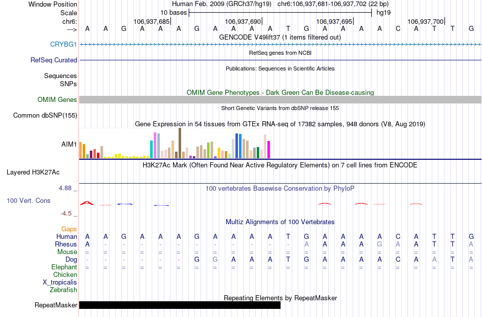482x317 pixels.
Task: Click the Human alignment row label
Action: coord(66,236)
